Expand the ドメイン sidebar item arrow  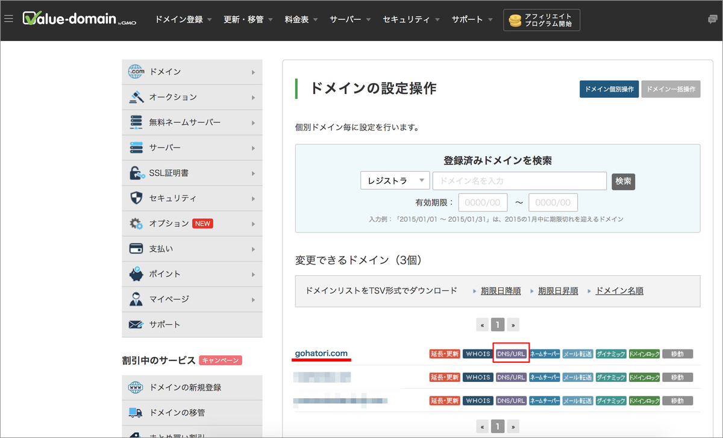click(253, 72)
